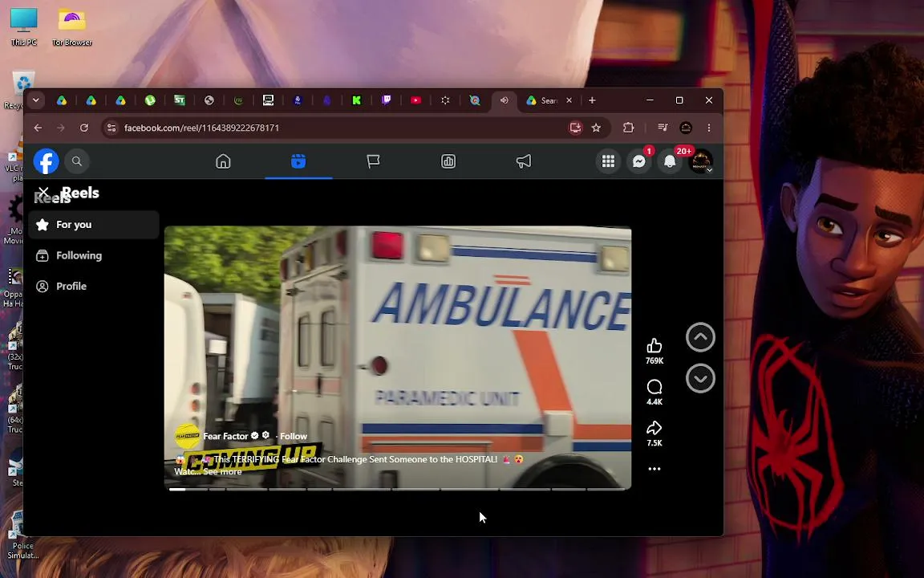Switch to the tab playing audio
Image resolution: width=924 pixels, height=578 pixels.
click(x=504, y=100)
